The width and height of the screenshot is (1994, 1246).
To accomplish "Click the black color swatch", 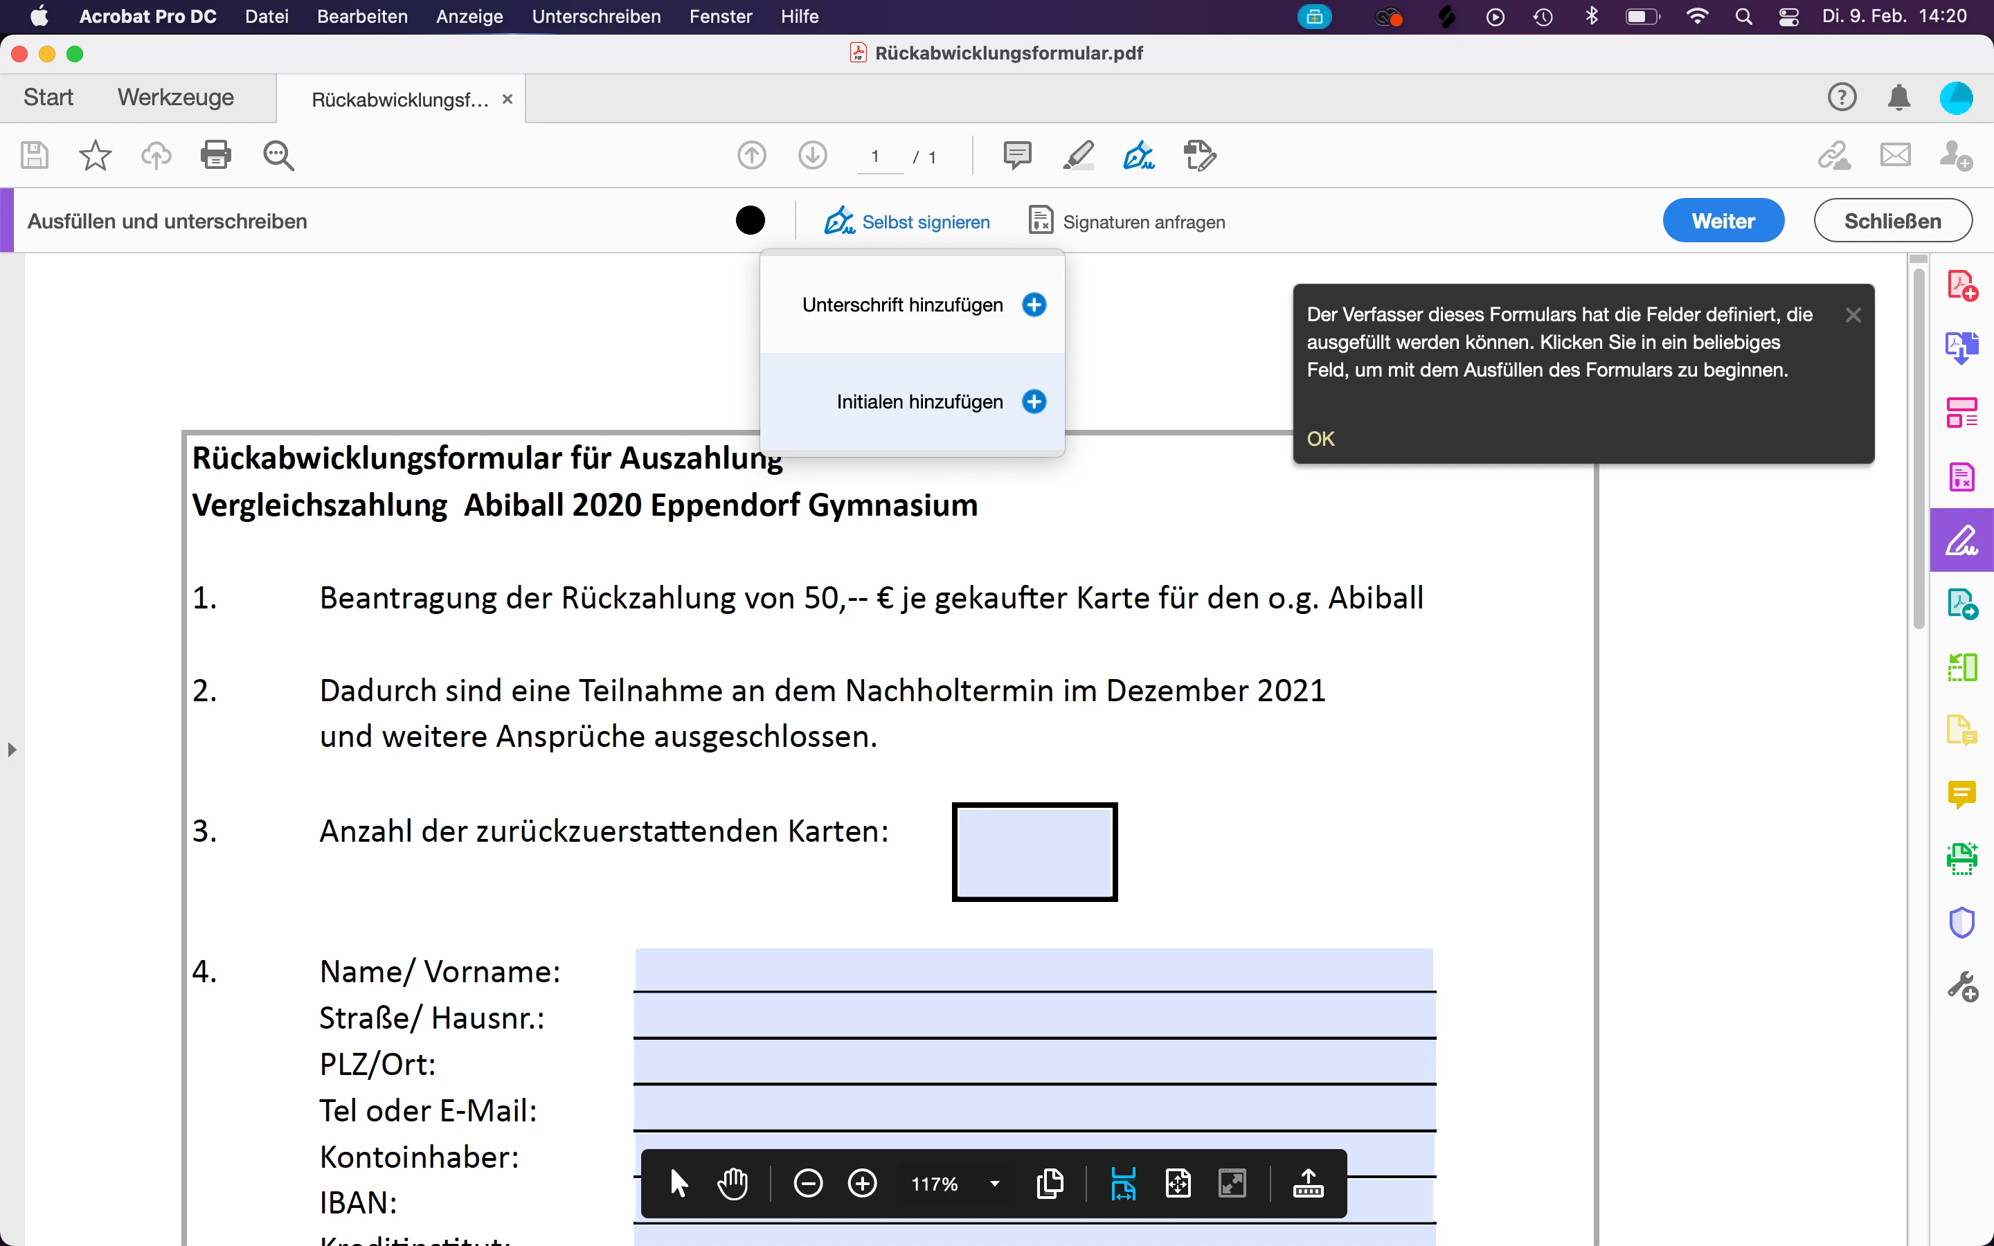I will coord(750,221).
